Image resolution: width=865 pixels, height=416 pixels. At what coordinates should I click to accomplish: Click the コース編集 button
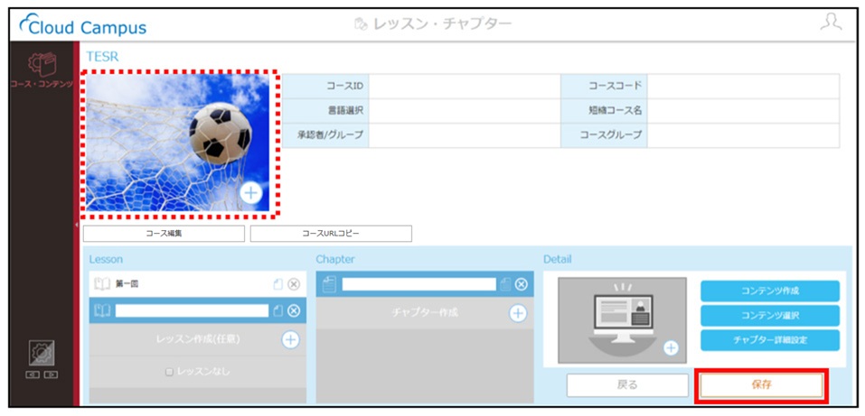click(164, 234)
